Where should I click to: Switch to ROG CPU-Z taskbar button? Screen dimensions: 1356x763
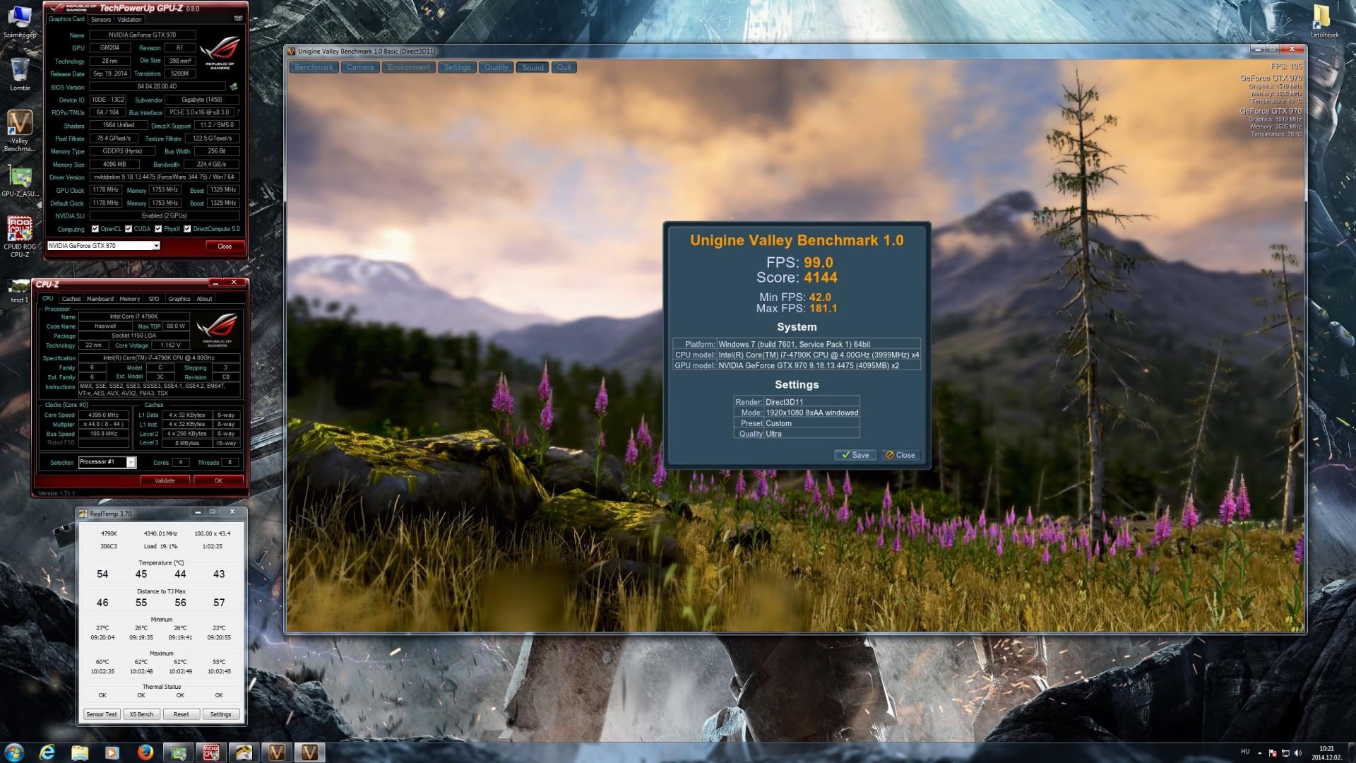point(211,752)
